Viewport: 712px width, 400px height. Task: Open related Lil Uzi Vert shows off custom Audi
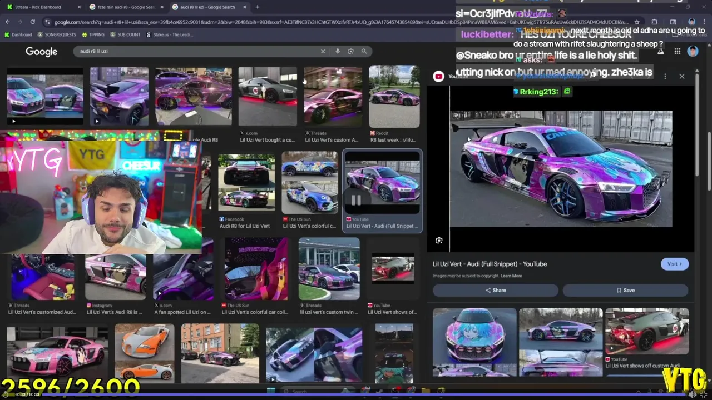(647, 332)
